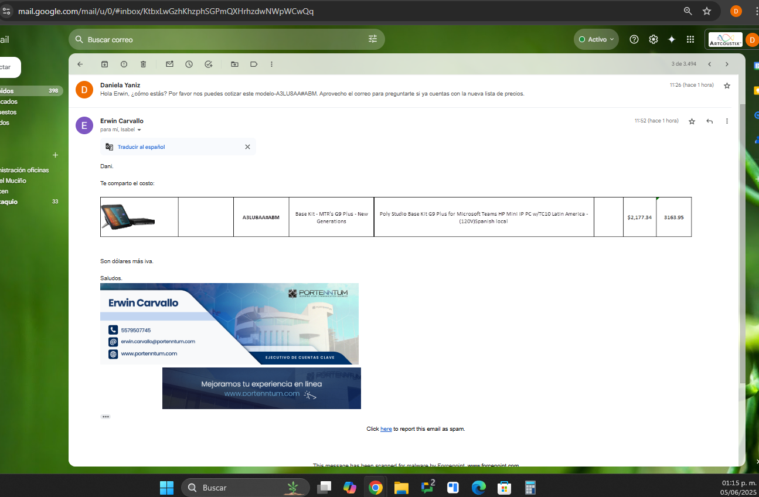Click the Buscar correo search field
Screen dimensions: 759x497
coord(226,39)
